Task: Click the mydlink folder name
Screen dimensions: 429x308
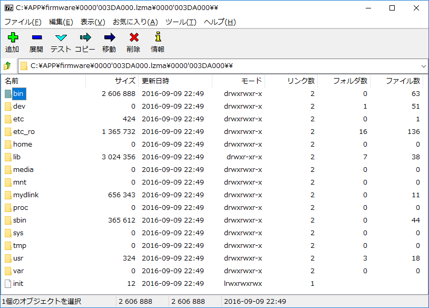Action: click(x=26, y=195)
